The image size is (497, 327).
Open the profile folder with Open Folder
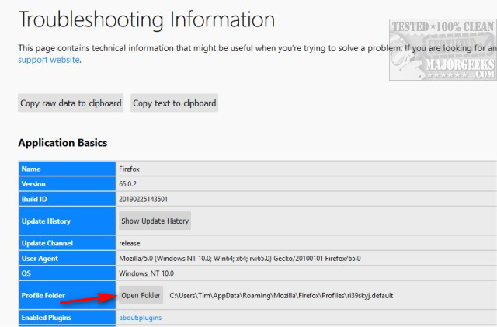pyautogui.click(x=141, y=295)
